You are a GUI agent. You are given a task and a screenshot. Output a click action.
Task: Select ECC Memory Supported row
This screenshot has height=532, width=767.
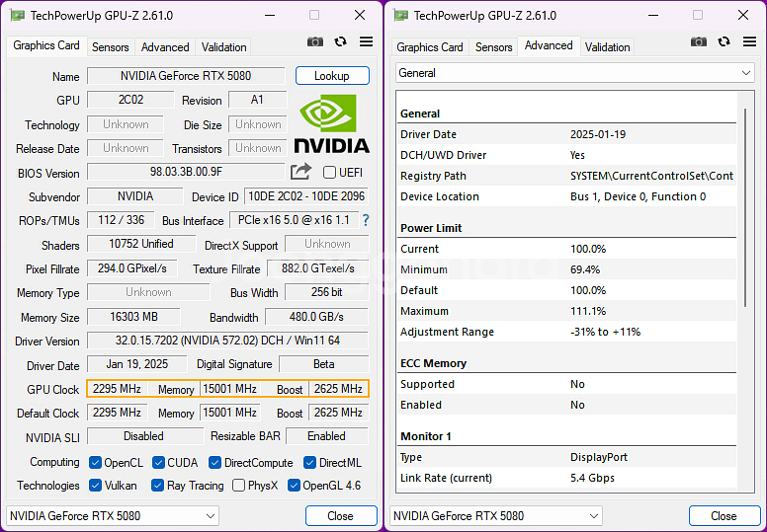click(567, 384)
